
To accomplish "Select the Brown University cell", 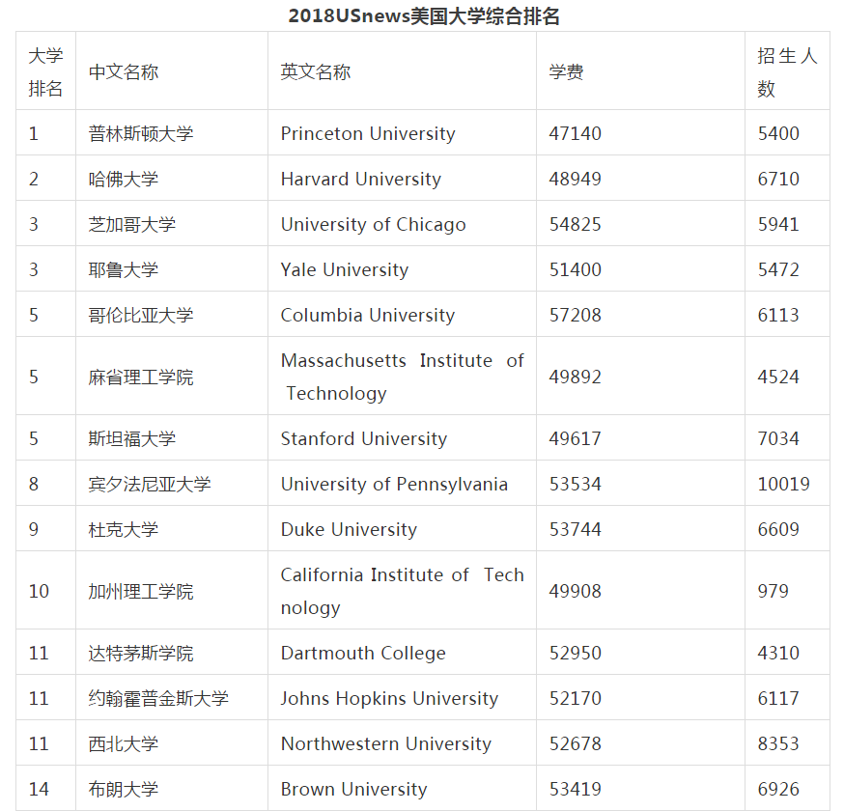I will [353, 789].
